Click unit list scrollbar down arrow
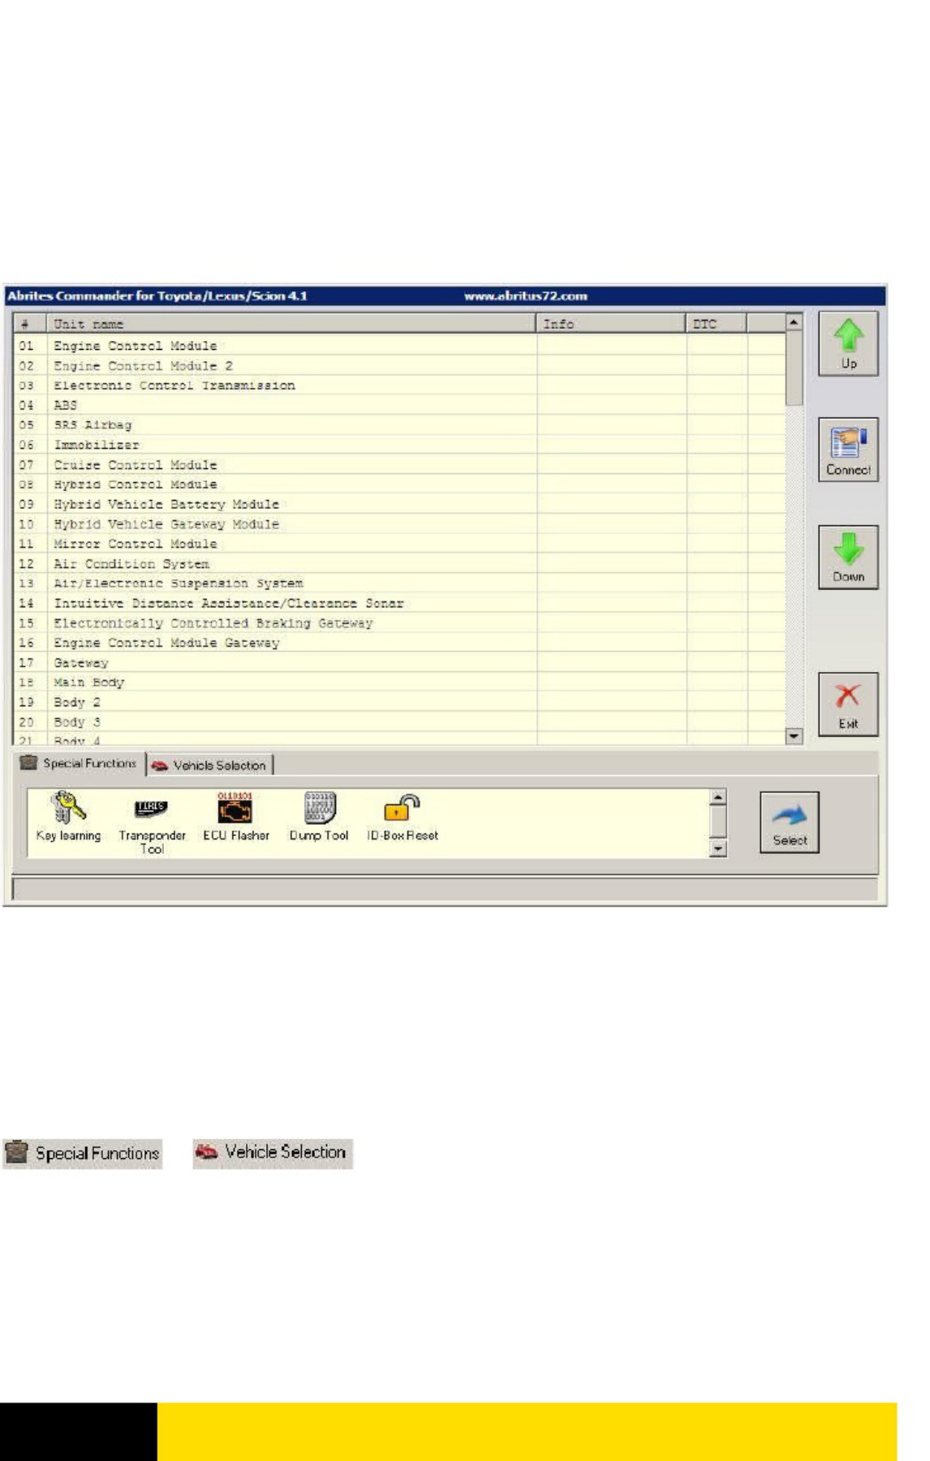Image resolution: width=930 pixels, height=1461 pixels. 794,736
